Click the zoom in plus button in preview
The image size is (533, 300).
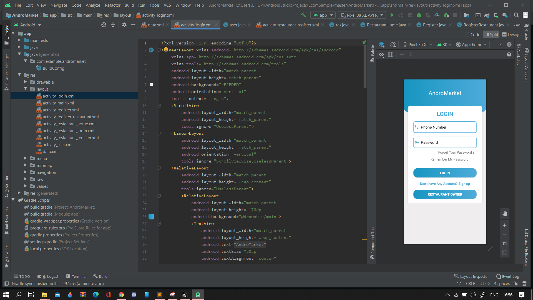pos(504,225)
